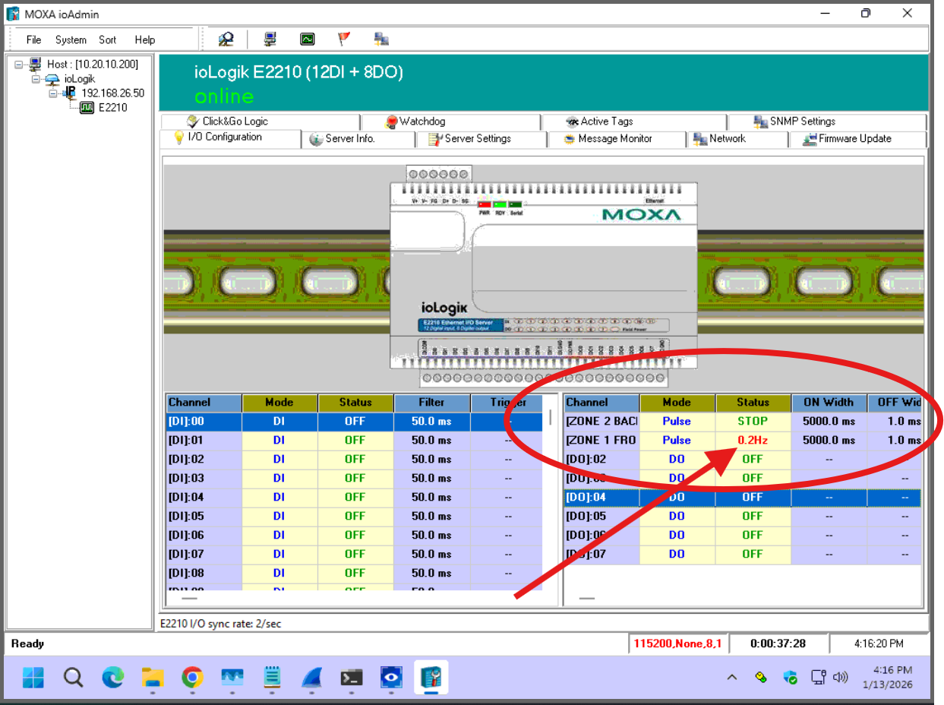Screen dimensions: 944x705
Task: Select the ioLogik tree item
Action: (80, 79)
